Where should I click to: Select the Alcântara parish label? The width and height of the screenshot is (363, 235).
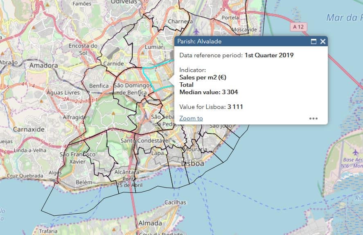(126, 172)
